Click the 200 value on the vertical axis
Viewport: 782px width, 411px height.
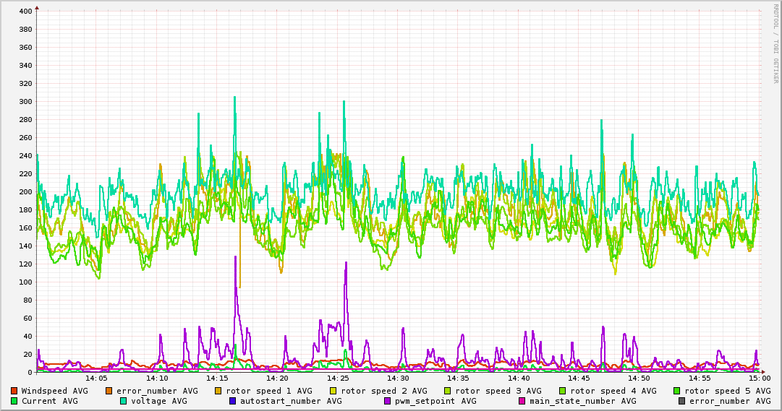(x=25, y=192)
